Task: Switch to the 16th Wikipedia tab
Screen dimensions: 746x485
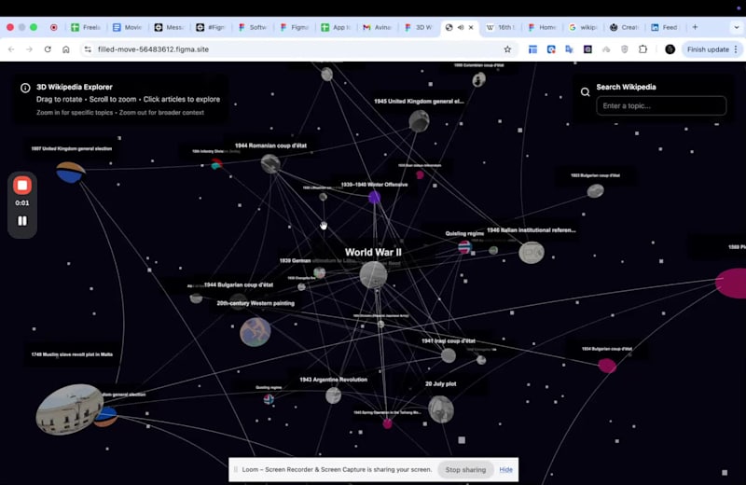Action: click(500, 28)
